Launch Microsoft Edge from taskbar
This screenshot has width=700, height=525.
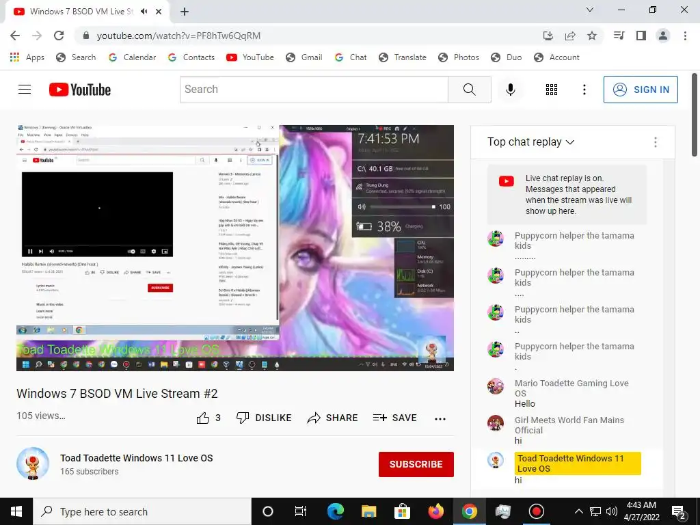(335, 511)
